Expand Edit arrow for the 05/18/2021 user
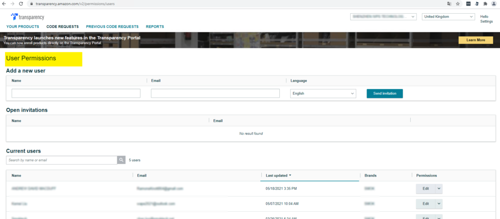Viewport: 500px width, 219px height. 439,189
